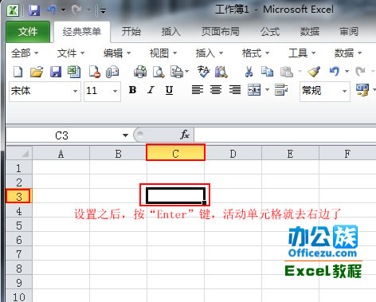Click Undo in the classic toolbar
The width and height of the screenshot is (376, 302).
tap(335, 71)
